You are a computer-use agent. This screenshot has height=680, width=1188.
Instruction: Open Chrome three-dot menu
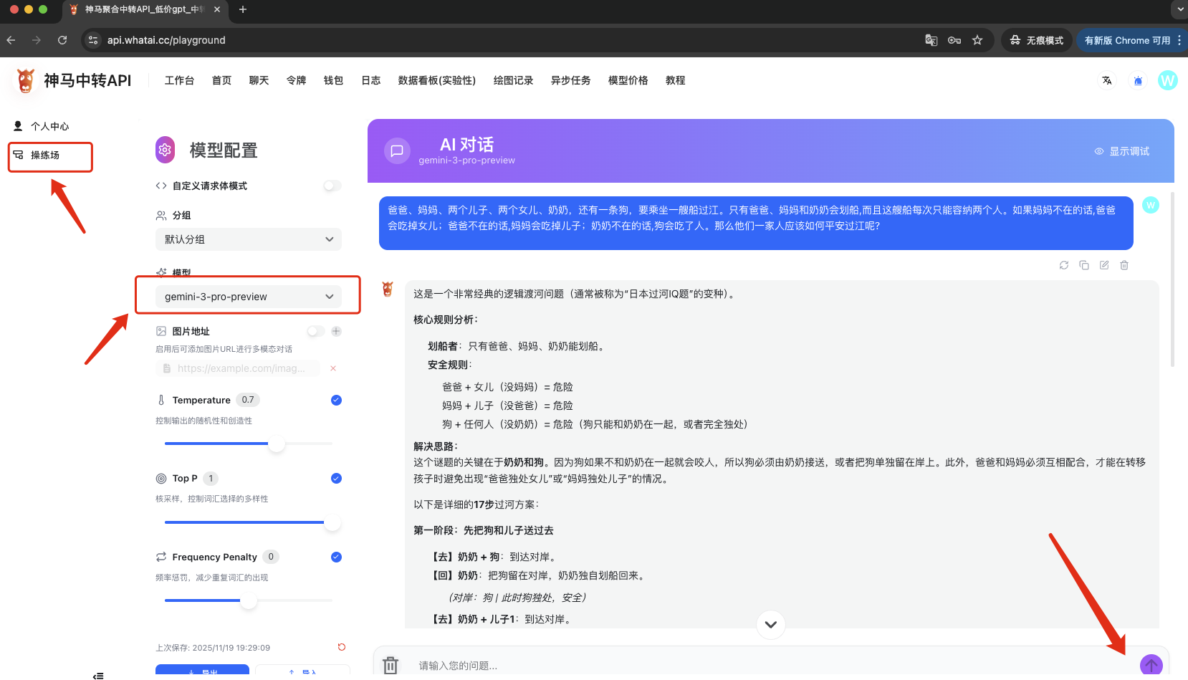pos(1179,40)
